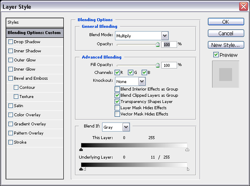
Task: Disable the R channel checkbox
Action: (117, 72)
